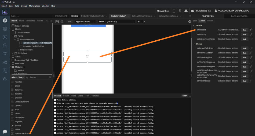The image size is (255, 136).
Task: Open the Terminal tab in bottom panel
Action: tap(95, 96)
